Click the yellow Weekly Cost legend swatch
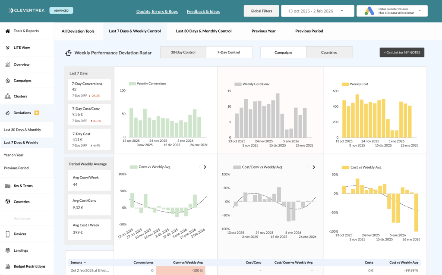 coord(345,84)
